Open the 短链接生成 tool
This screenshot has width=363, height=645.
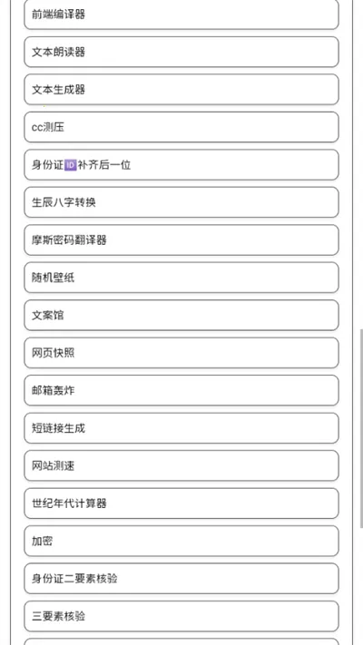coord(181,428)
